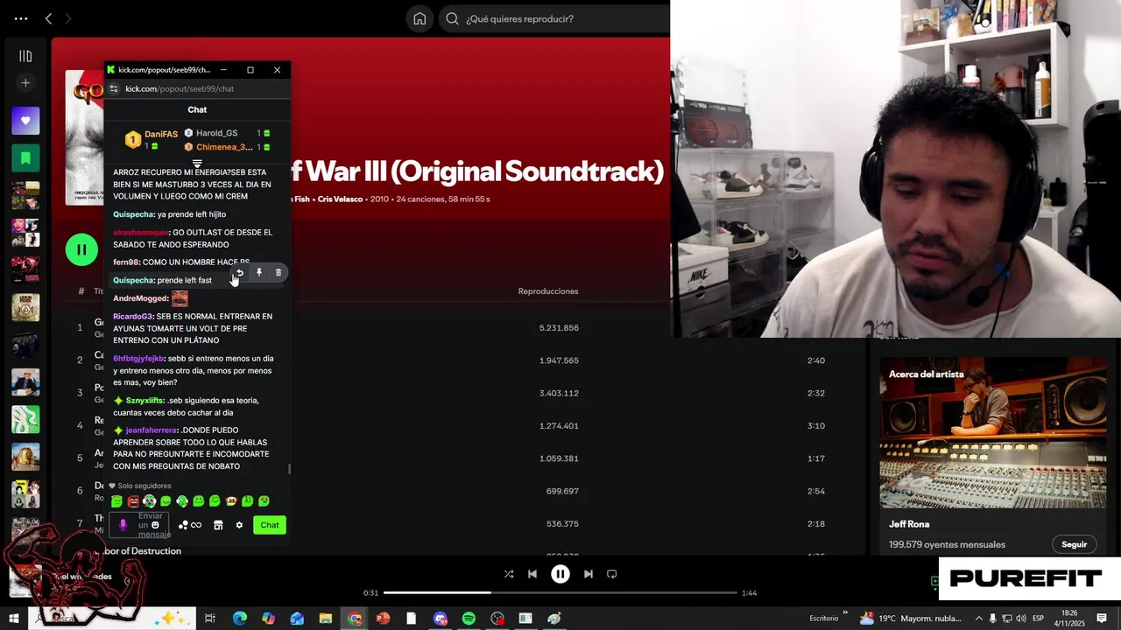Click the Seguir button for Jeff Rona
The image size is (1121, 630).
click(1075, 544)
